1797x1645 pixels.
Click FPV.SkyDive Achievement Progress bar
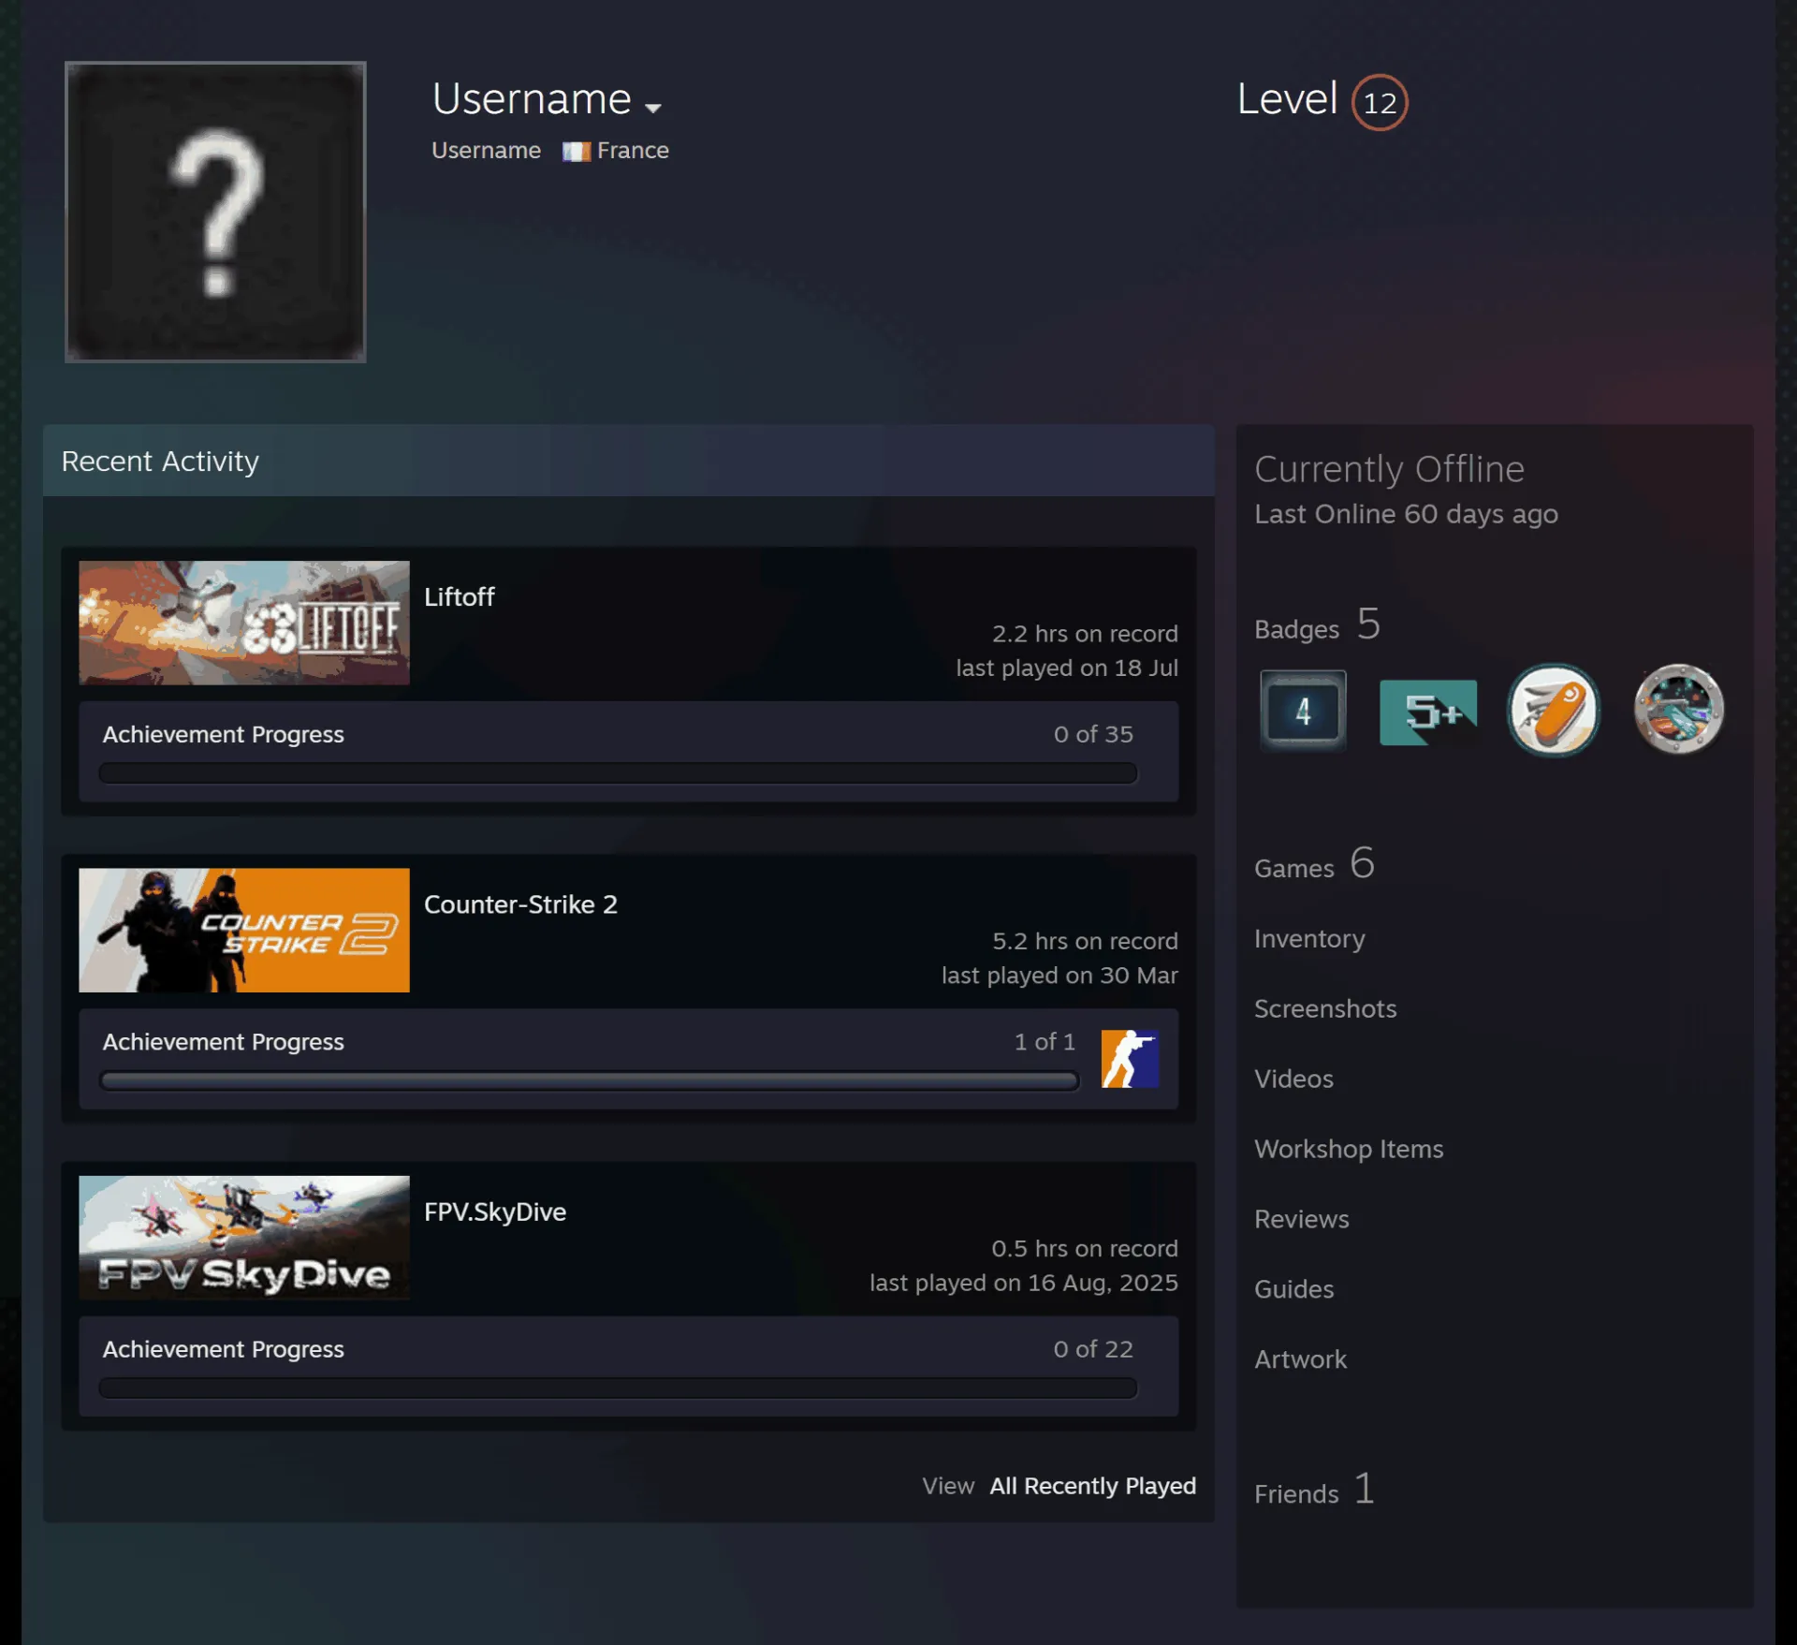tap(618, 1388)
